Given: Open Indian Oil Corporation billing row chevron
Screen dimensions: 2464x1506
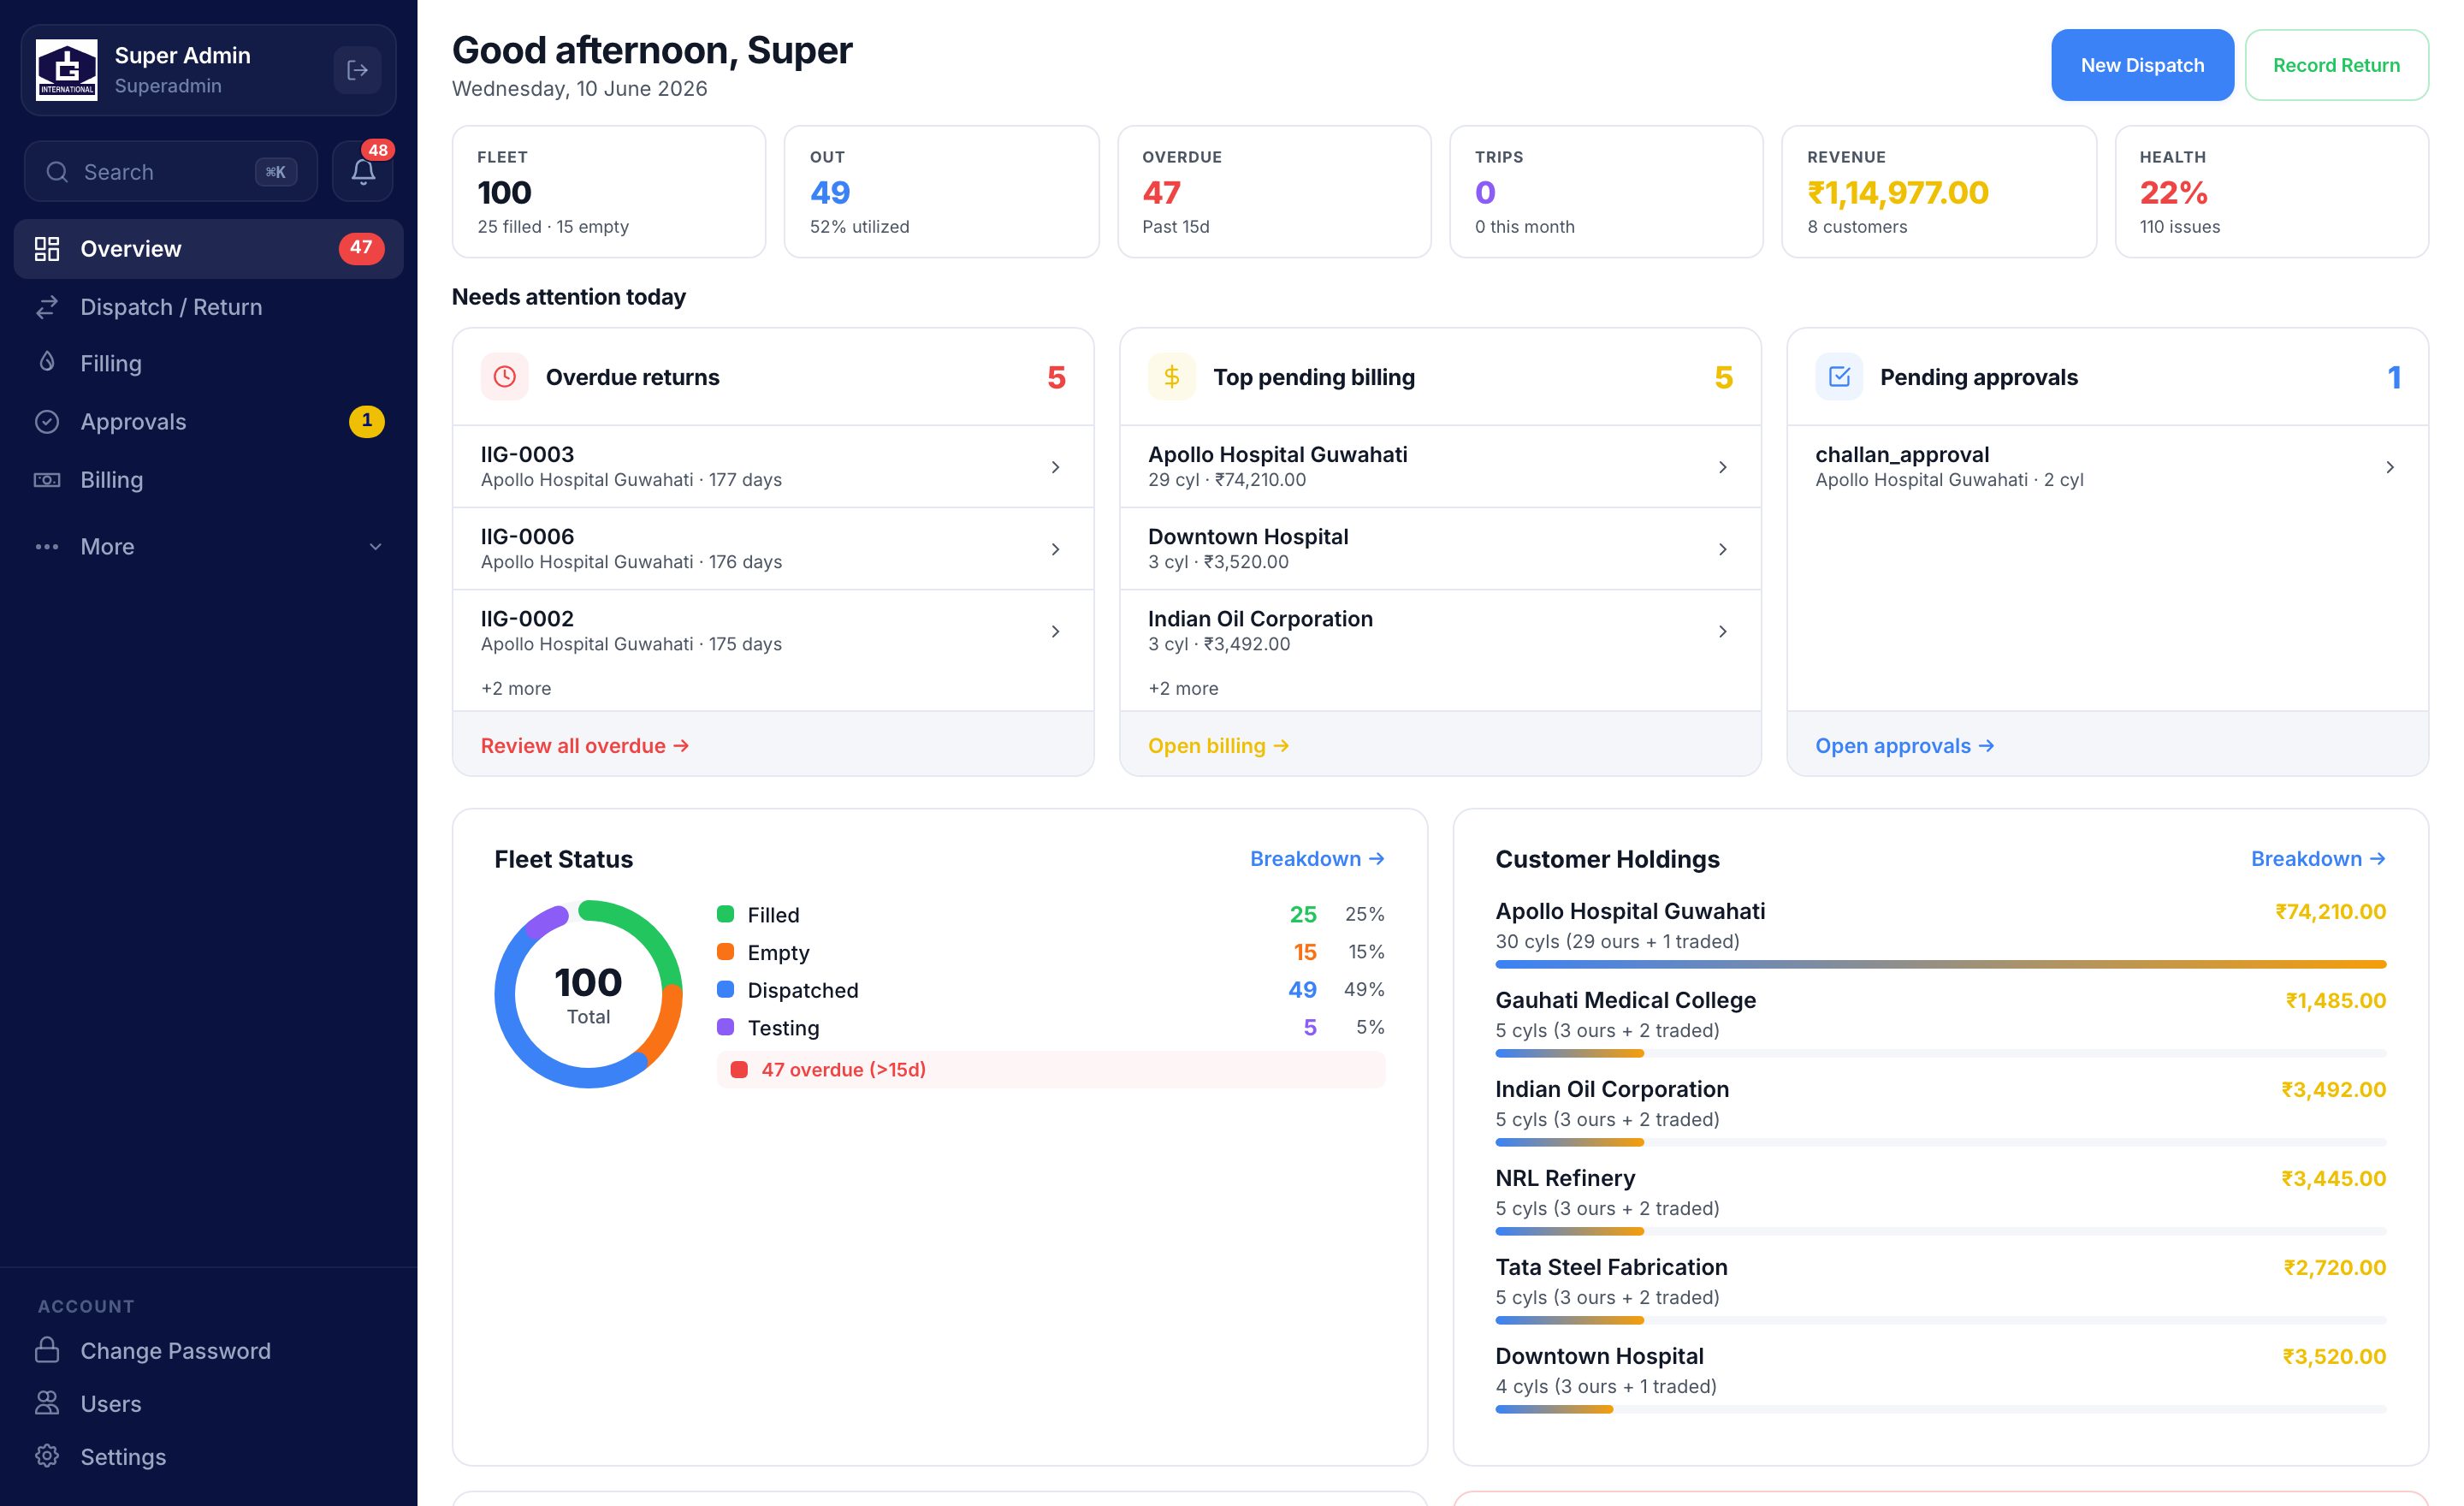Looking at the screenshot, I should coord(1722,631).
